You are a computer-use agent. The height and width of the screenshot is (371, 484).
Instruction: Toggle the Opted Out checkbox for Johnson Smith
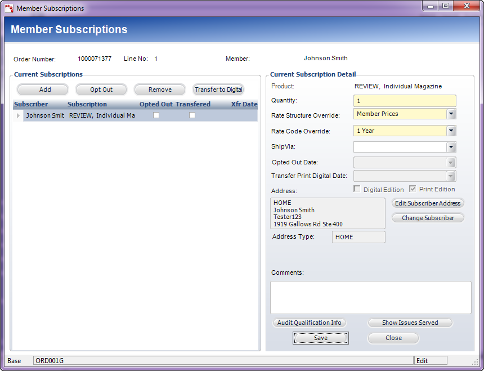point(156,115)
